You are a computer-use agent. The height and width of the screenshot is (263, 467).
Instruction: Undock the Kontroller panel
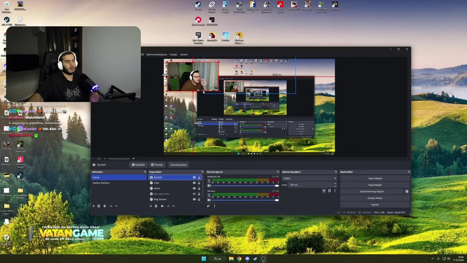(x=409, y=172)
